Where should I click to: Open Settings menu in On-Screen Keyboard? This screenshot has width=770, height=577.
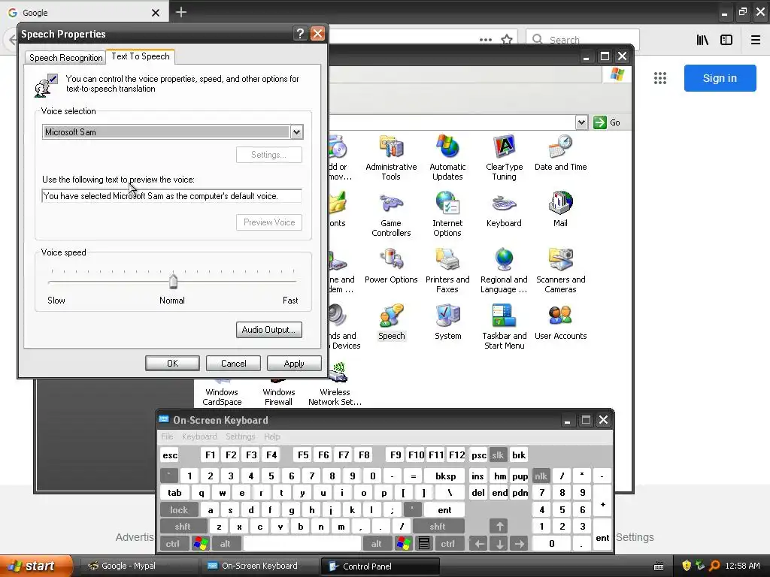click(240, 437)
